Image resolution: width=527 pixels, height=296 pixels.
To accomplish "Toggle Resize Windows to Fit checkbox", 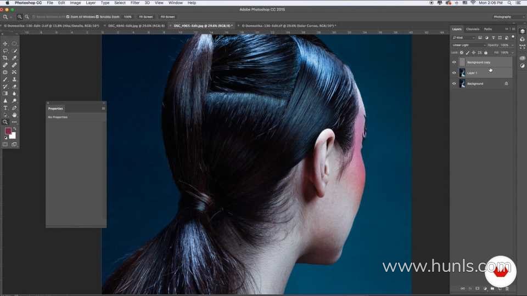I will (x=33, y=17).
